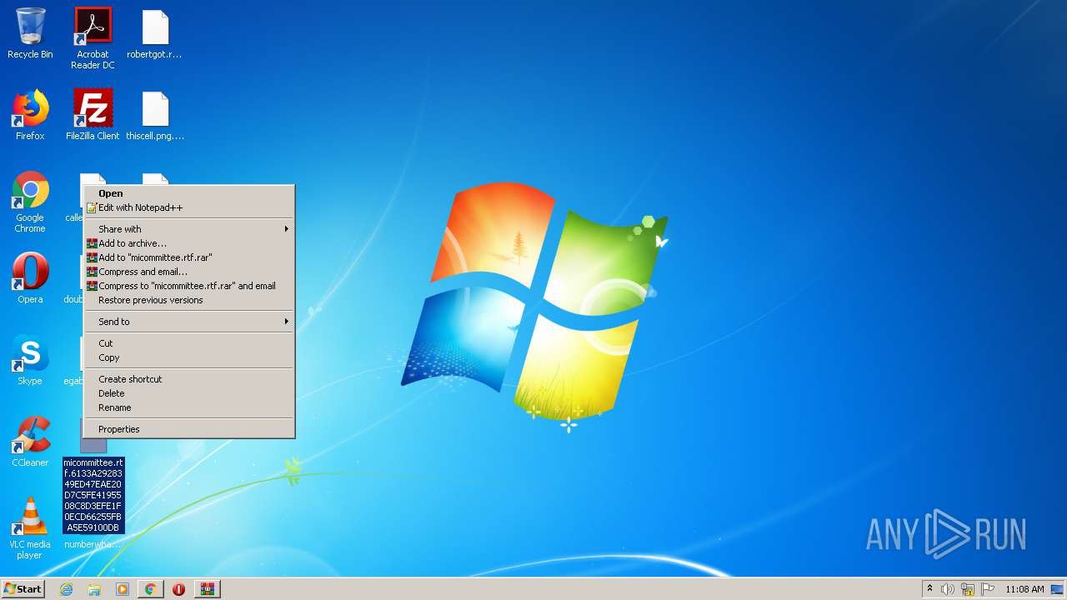
Task: Open Windows Explorer from the taskbar
Action: [94, 589]
